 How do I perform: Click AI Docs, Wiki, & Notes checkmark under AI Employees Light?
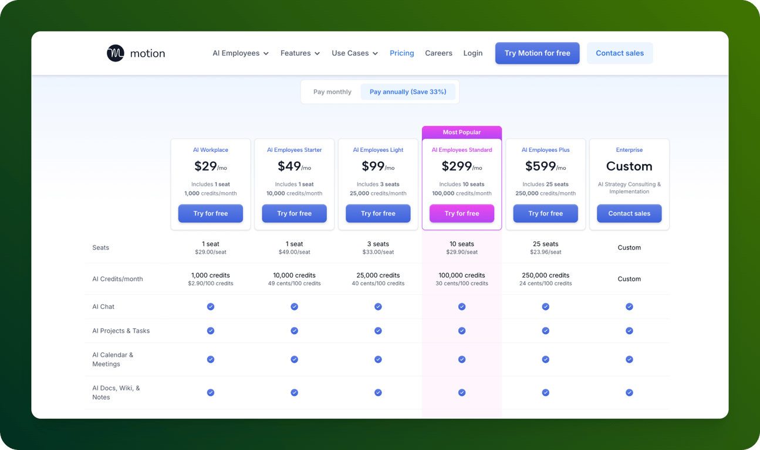click(378, 393)
